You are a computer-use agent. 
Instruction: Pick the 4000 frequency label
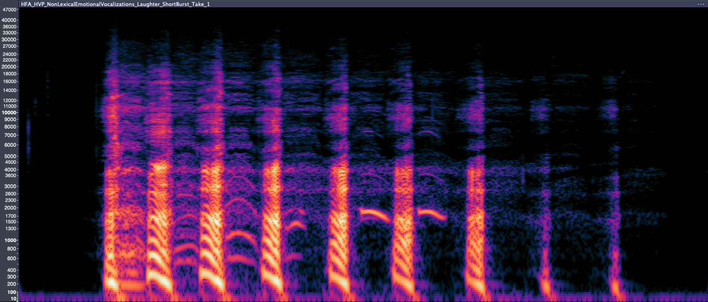pos(11,170)
